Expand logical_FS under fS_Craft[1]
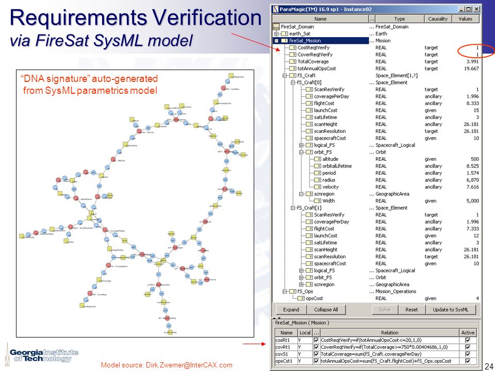The image size is (495, 371). 301,271
